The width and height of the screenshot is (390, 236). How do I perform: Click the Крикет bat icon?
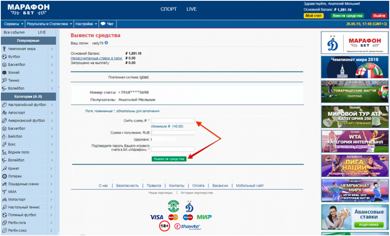4,168
